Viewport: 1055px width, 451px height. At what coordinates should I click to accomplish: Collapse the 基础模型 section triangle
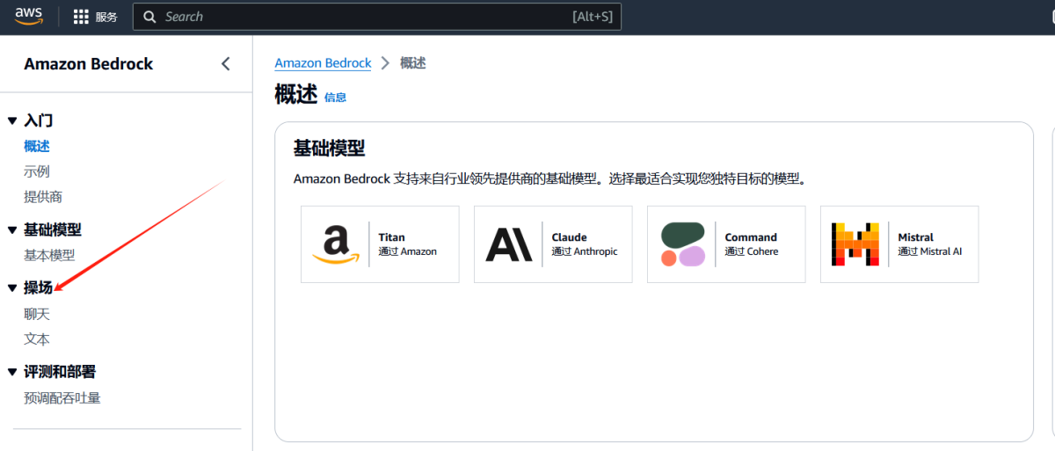pos(12,230)
